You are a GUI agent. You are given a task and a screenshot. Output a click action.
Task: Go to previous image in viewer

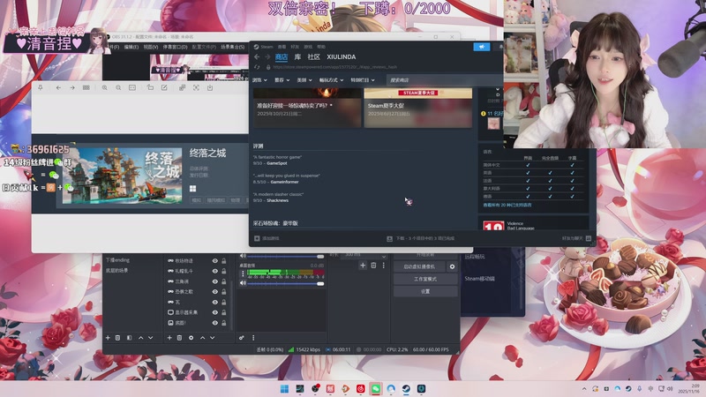pos(58,87)
